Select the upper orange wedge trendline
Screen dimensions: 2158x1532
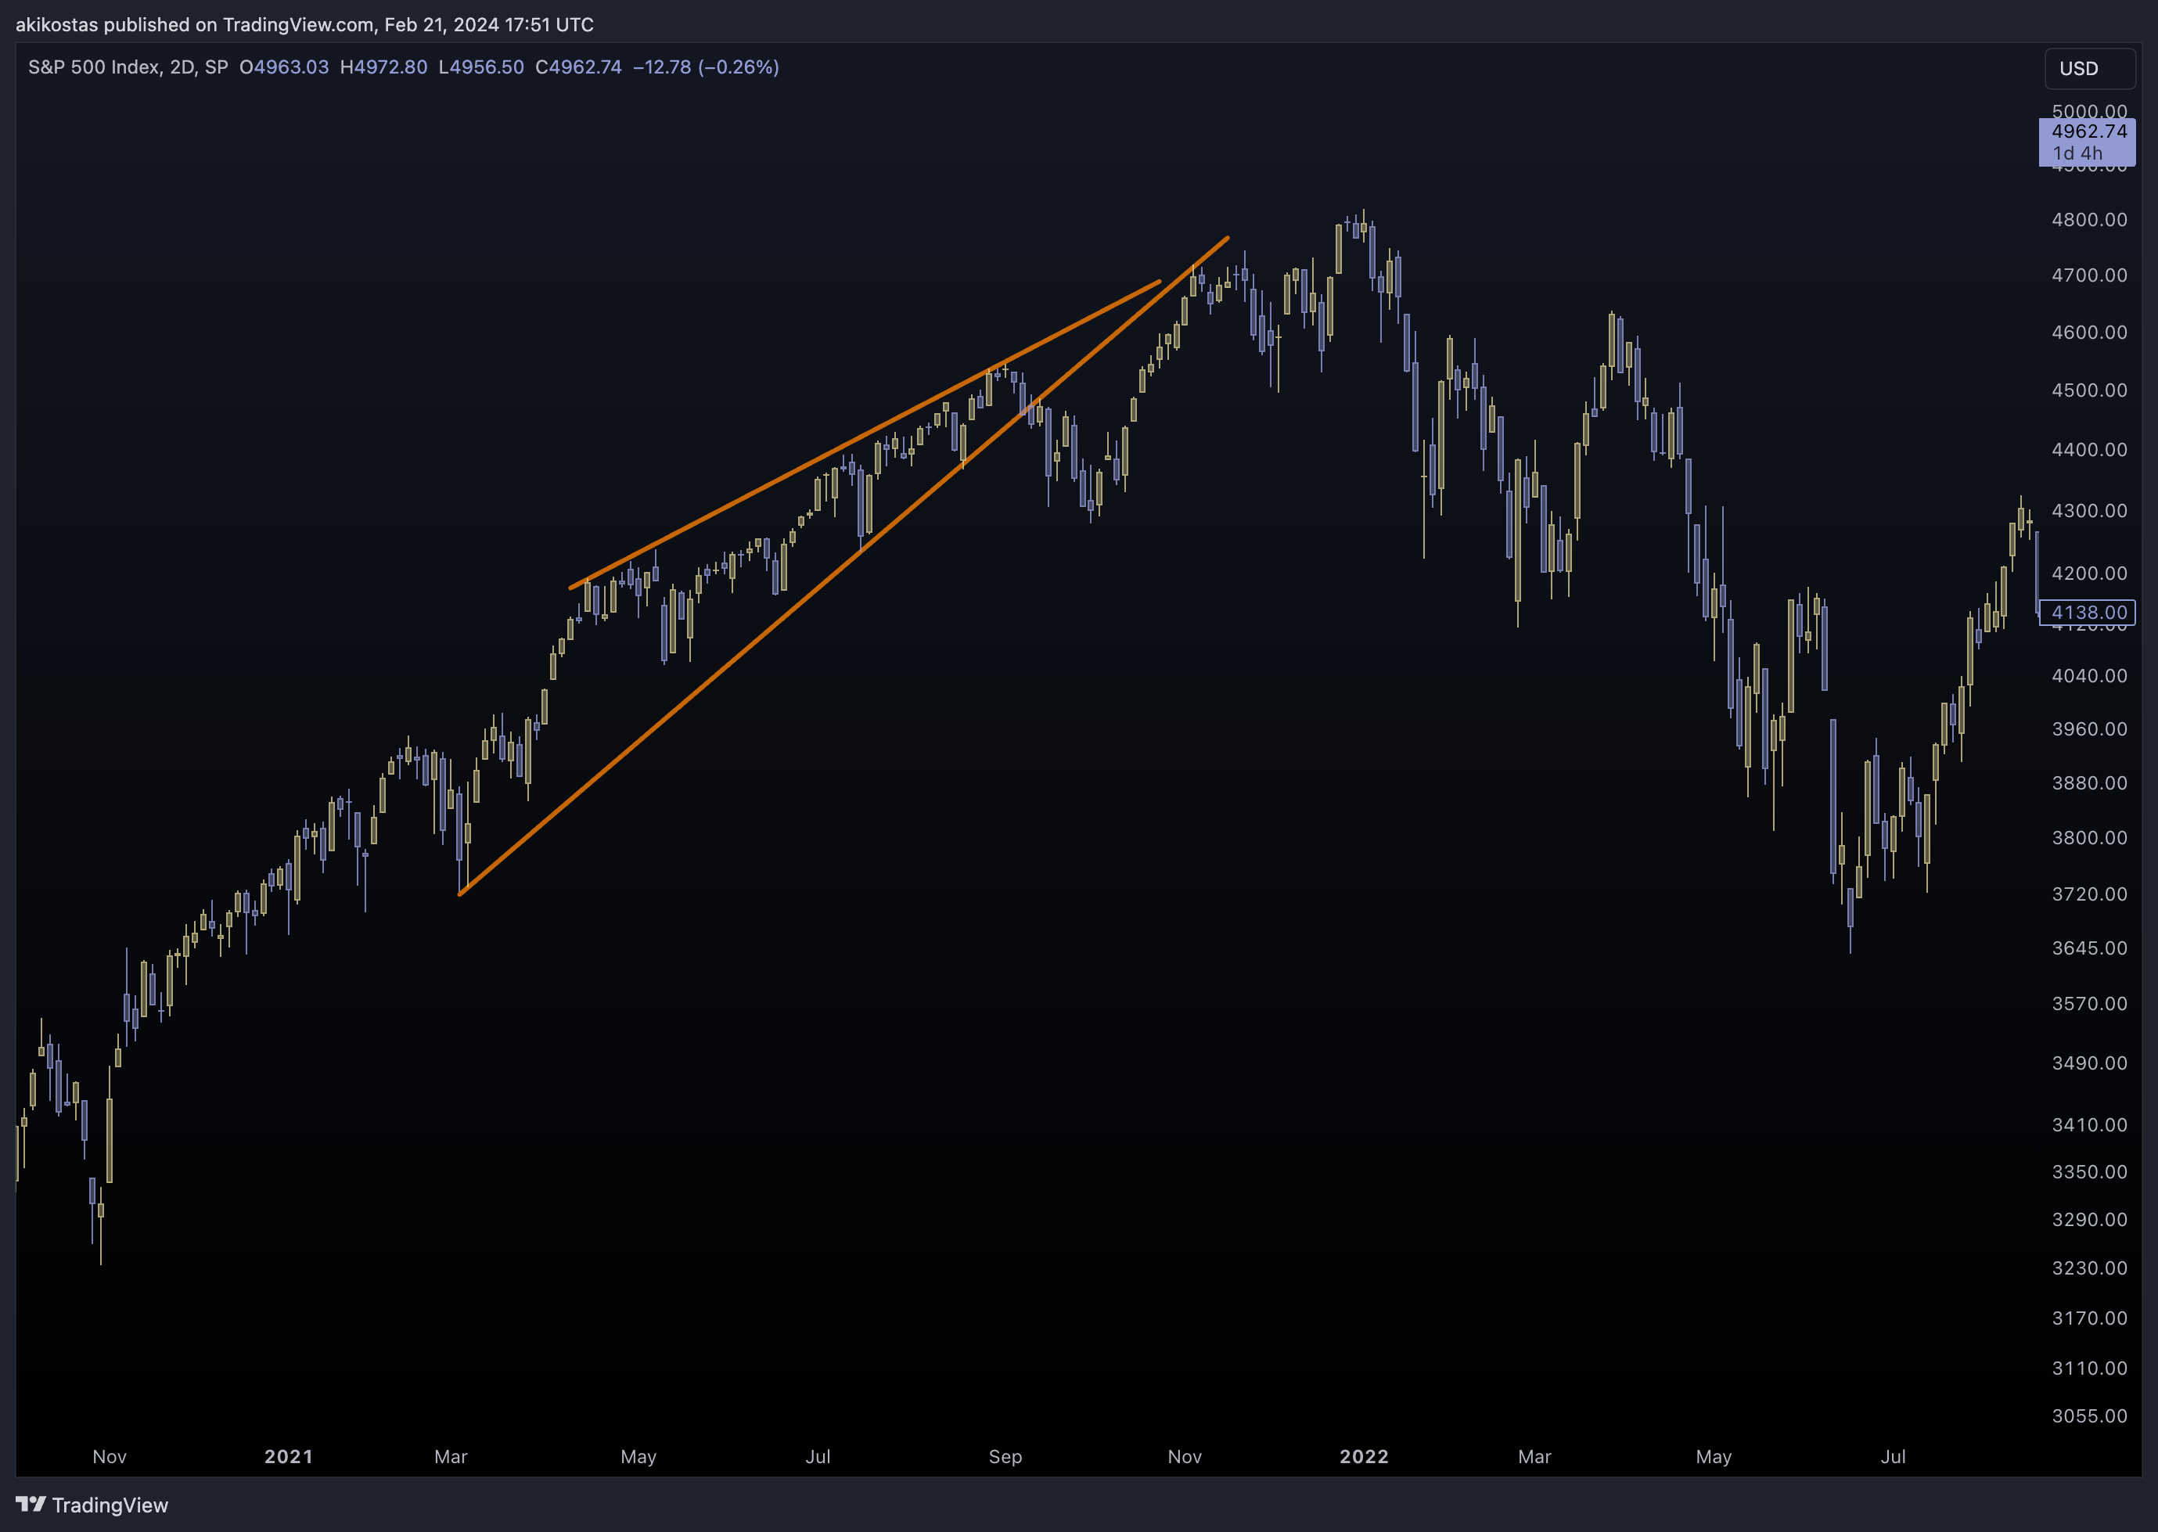coord(865,435)
